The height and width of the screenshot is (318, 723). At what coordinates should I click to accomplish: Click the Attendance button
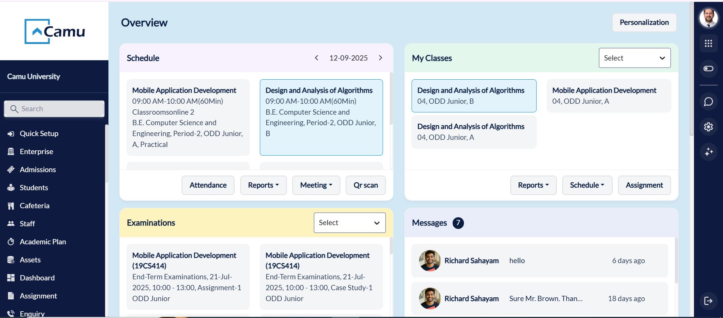point(208,185)
